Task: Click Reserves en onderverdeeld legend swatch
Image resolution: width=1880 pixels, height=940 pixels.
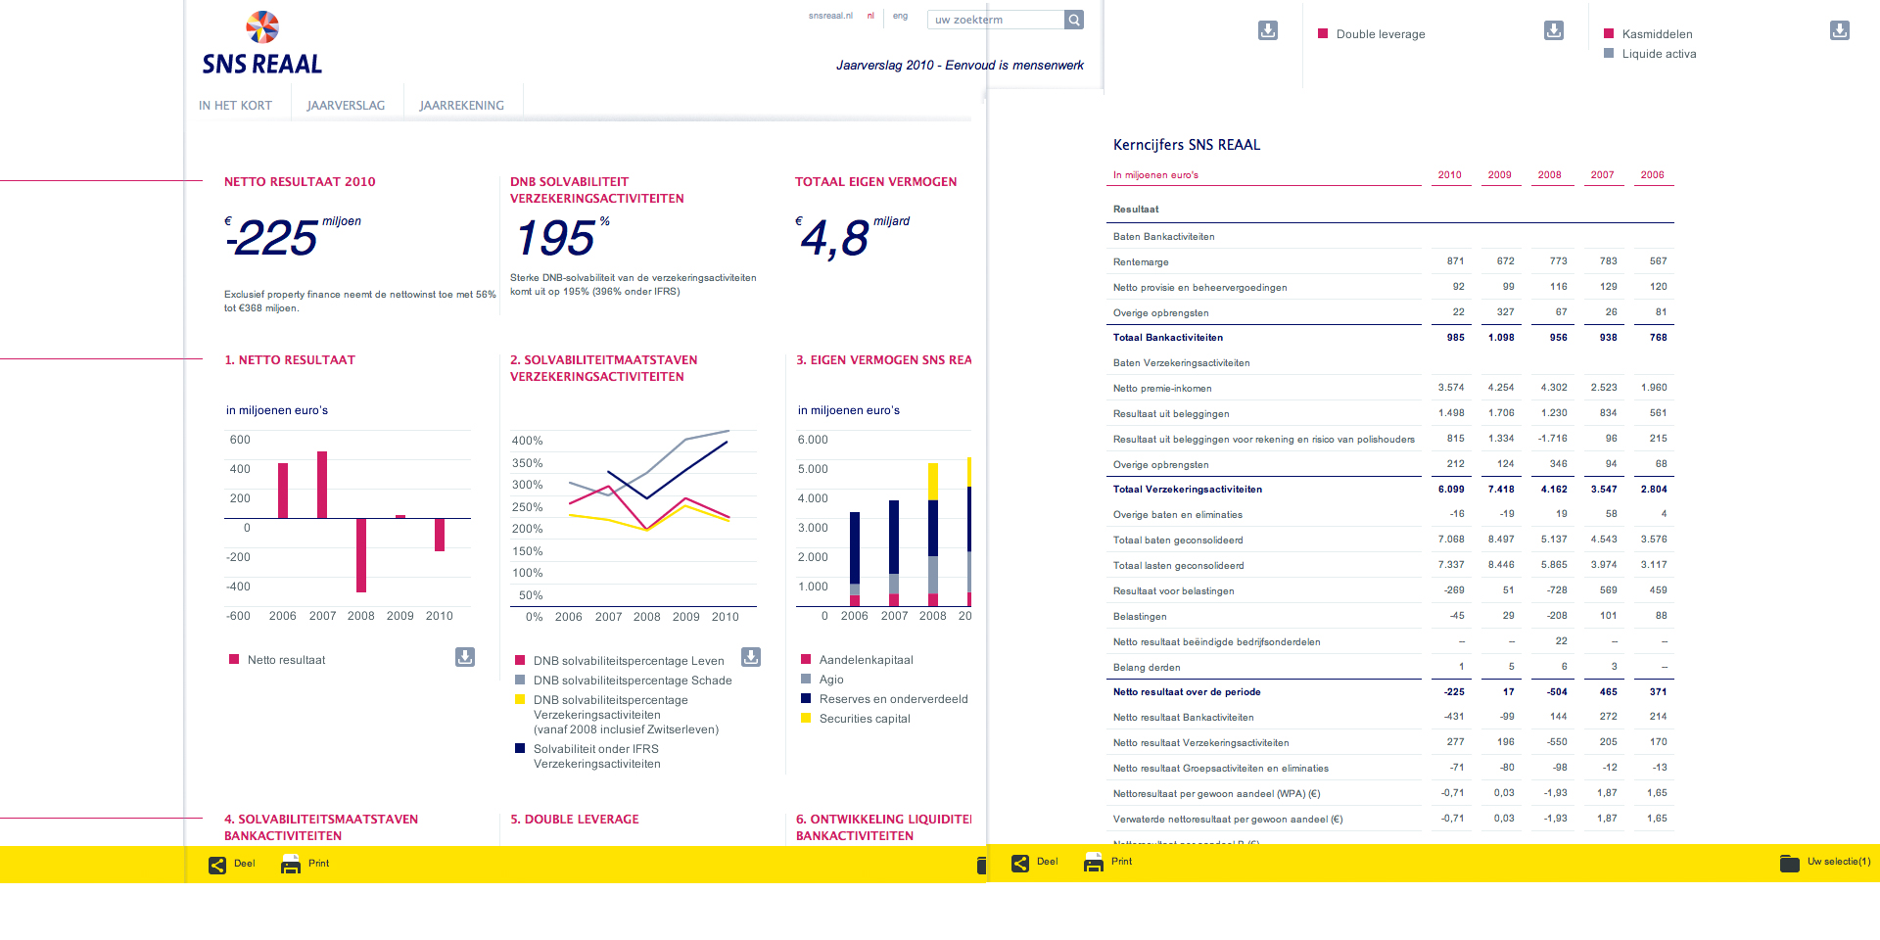Action: point(806,698)
